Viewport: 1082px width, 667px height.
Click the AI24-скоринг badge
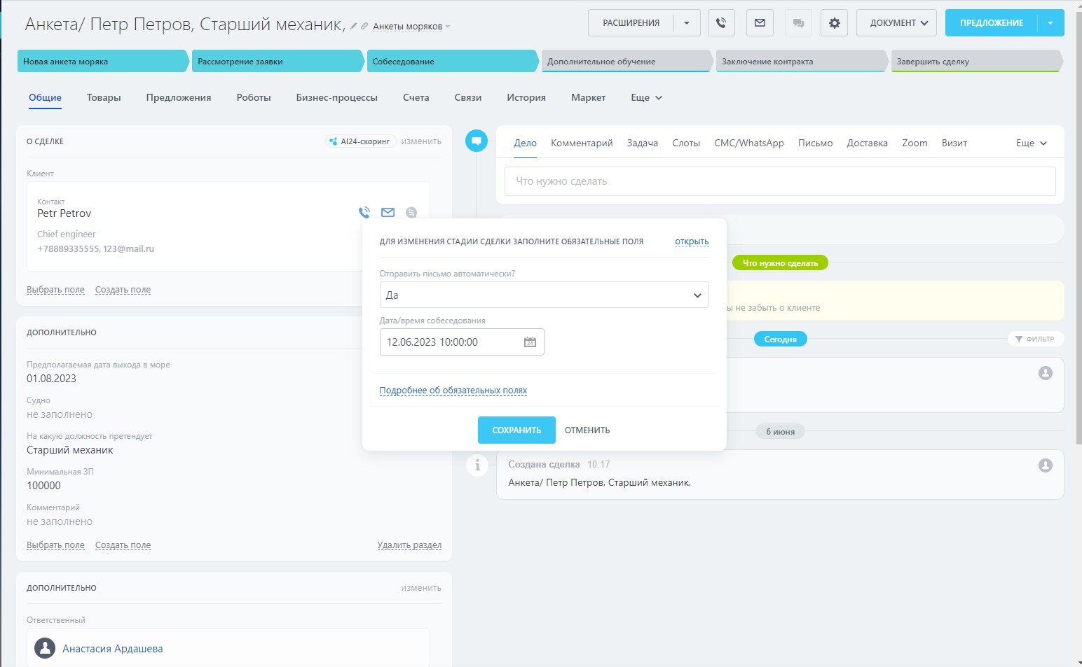coord(361,141)
